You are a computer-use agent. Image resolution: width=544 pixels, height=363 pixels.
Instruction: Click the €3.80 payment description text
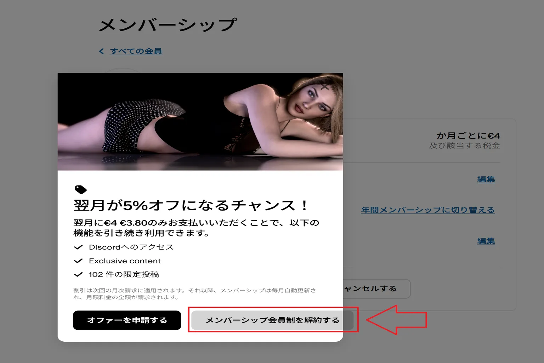coord(196,228)
